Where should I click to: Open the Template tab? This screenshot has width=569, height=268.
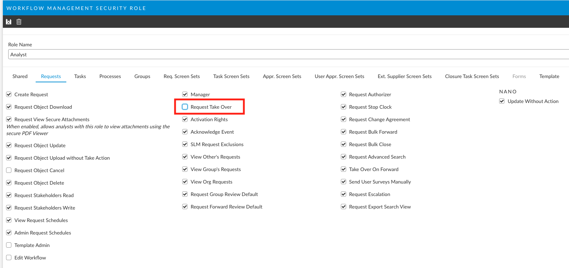549,76
